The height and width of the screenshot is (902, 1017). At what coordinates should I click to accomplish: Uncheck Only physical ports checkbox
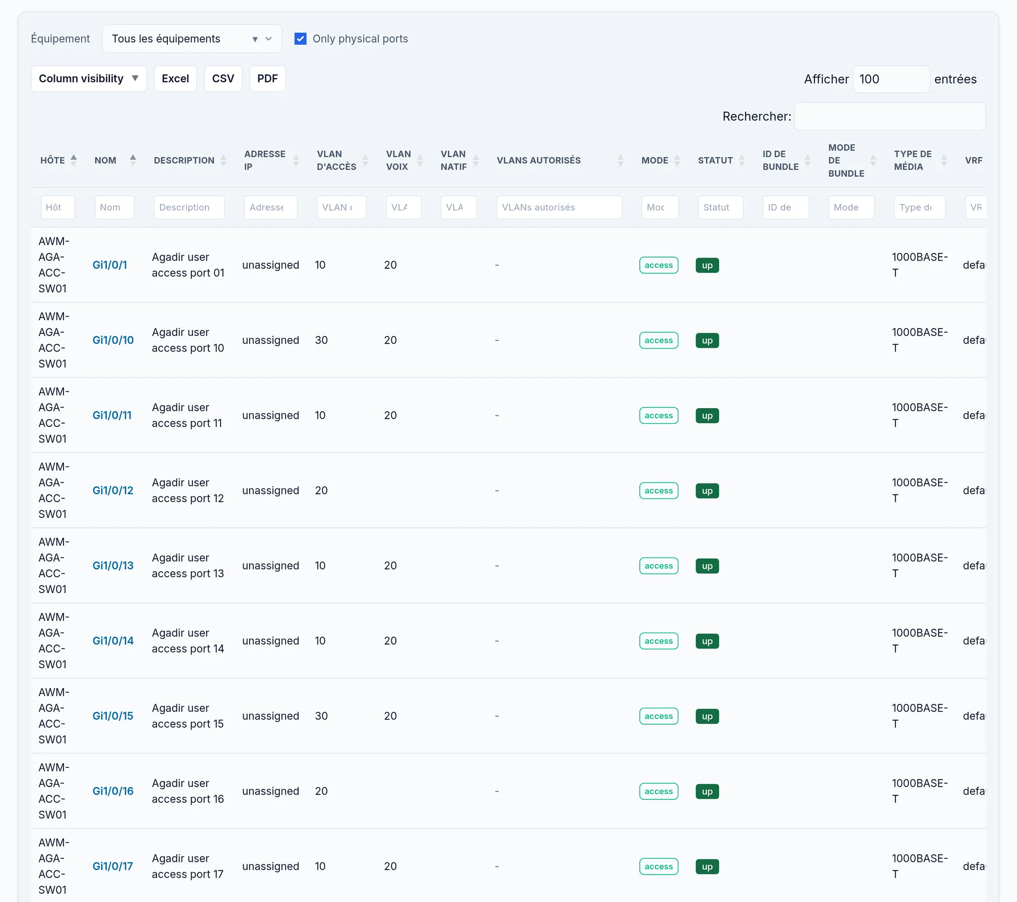pos(301,39)
